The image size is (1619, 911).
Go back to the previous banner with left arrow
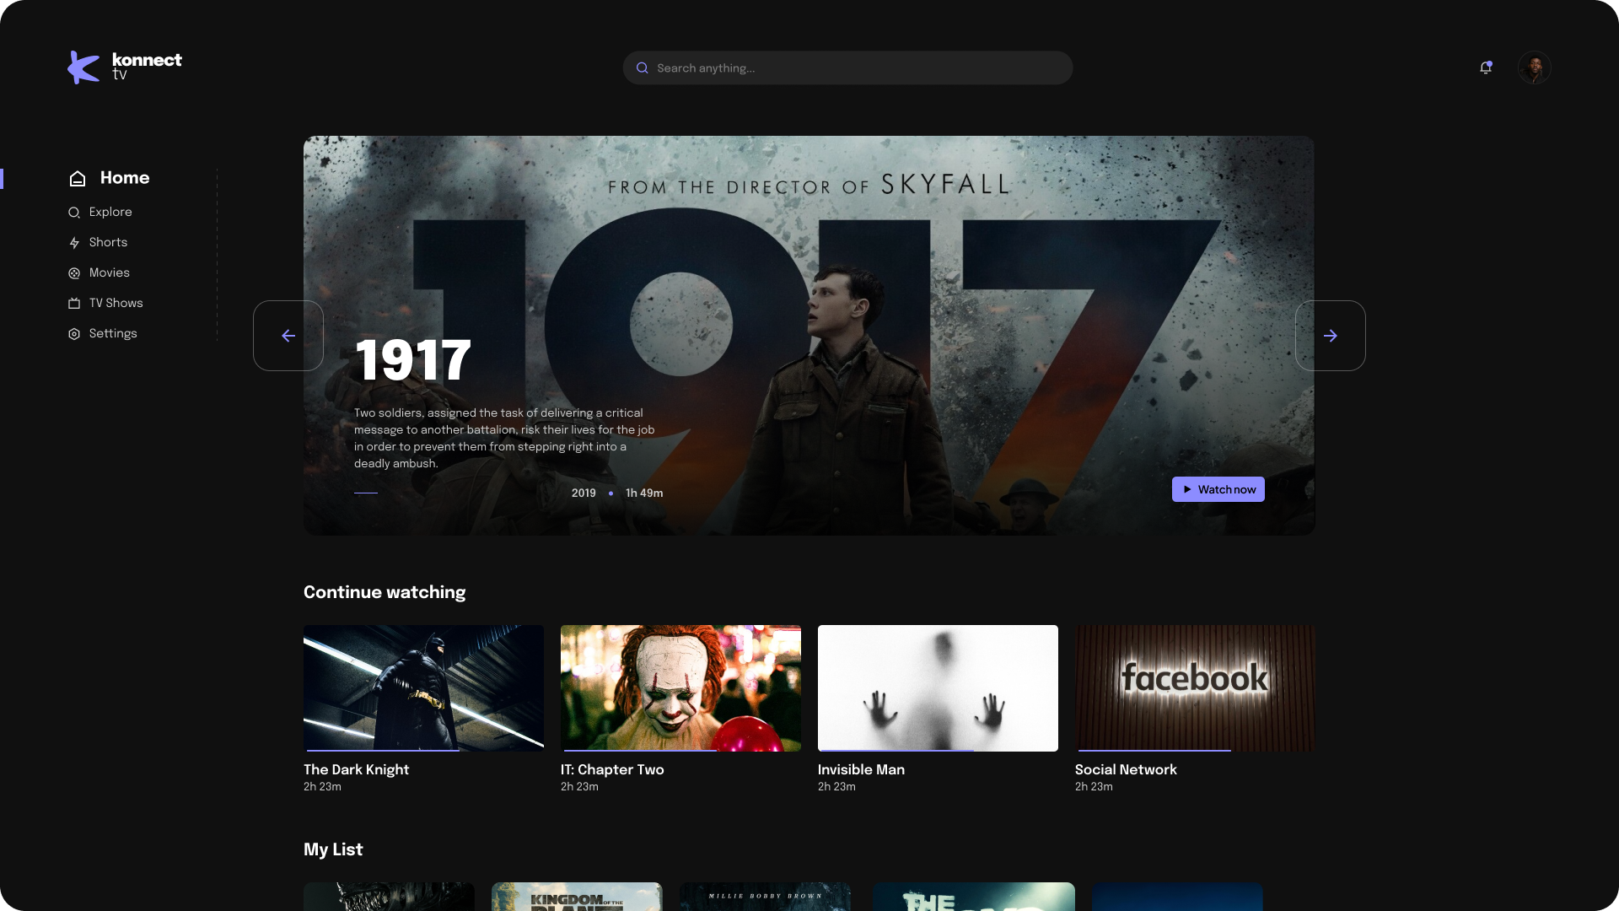[288, 335]
